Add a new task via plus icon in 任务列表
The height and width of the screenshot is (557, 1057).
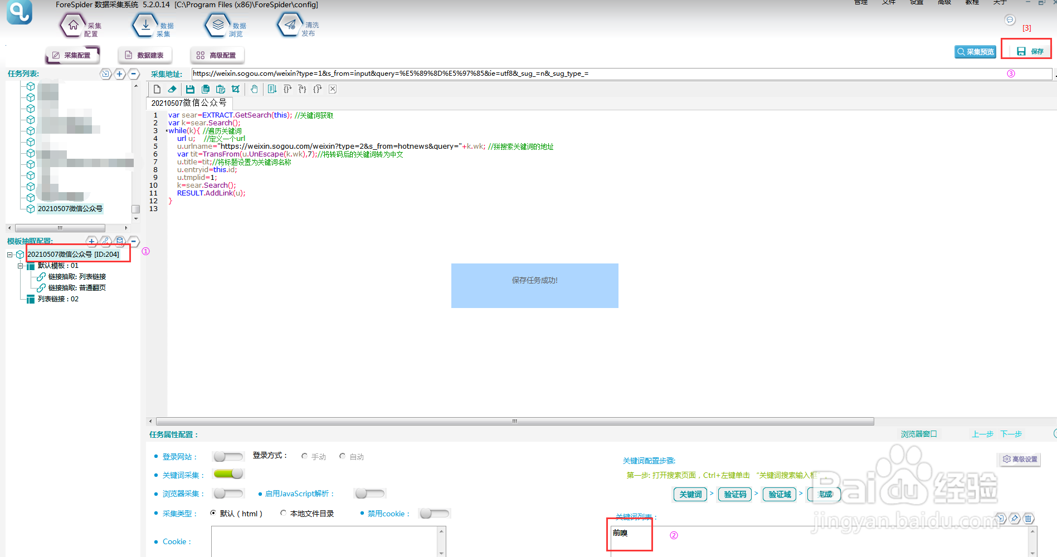[x=119, y=74]
